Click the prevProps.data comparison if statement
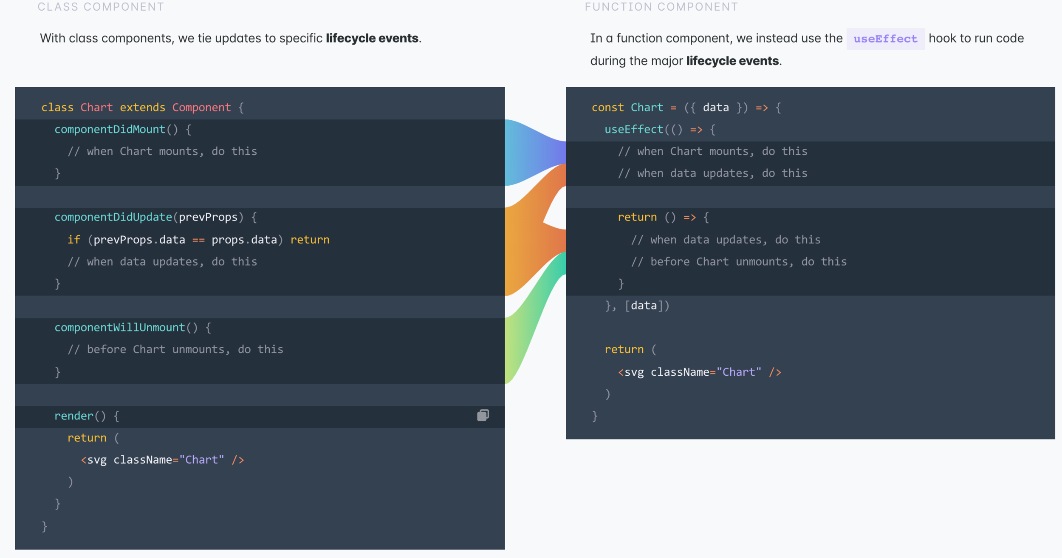The image size is (1062, 558). coord(198,240)
